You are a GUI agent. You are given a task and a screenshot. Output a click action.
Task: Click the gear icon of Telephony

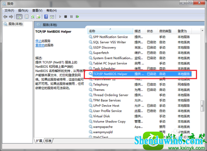pyautogui.click(x=91, y=84)
